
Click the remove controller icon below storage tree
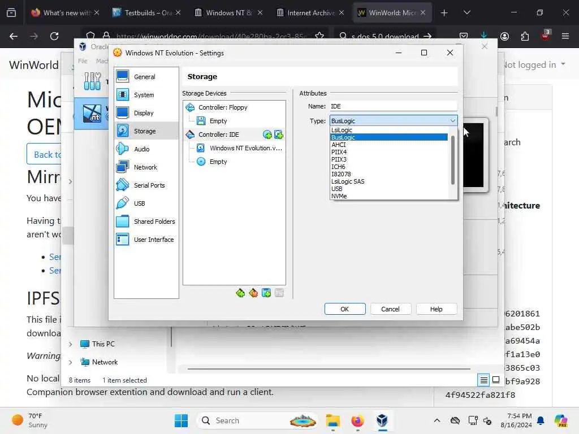pyautogui.click(x=253, y=293)
